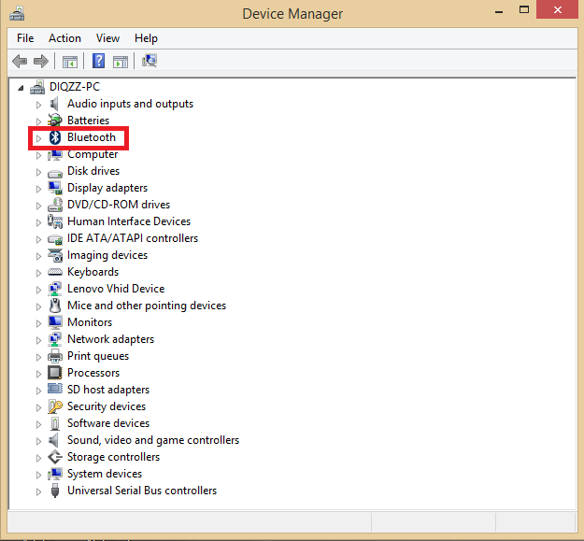Open the Action menu
Viewport: 584px width, 541px height.
(x=64, y=38)
